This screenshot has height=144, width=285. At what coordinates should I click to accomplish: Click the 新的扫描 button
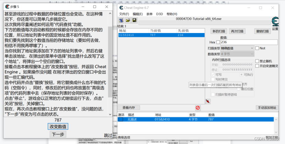pos(219,31)
